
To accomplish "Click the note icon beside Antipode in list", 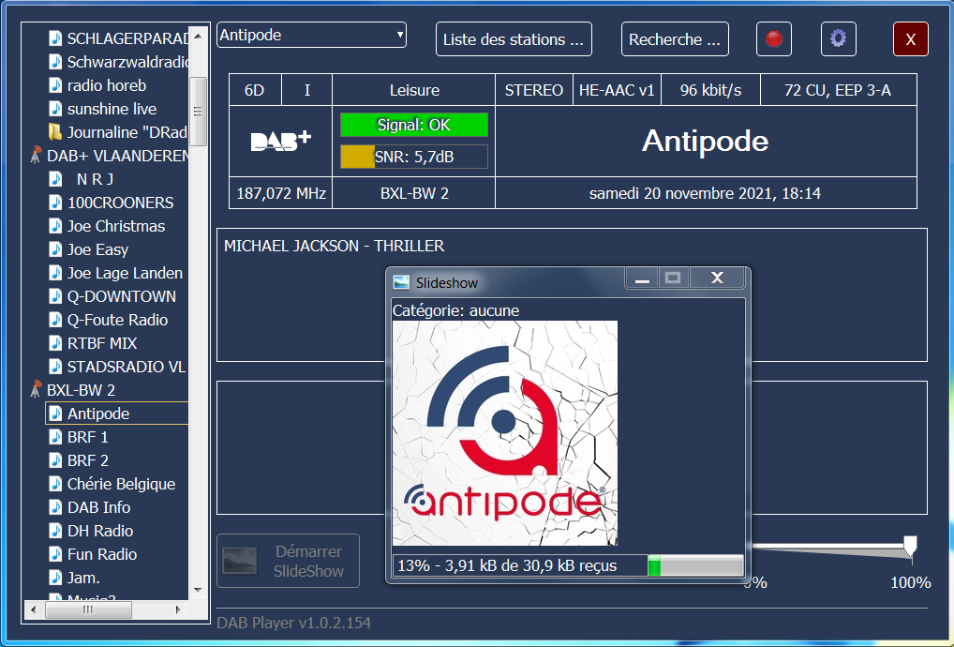I will 55,414.
